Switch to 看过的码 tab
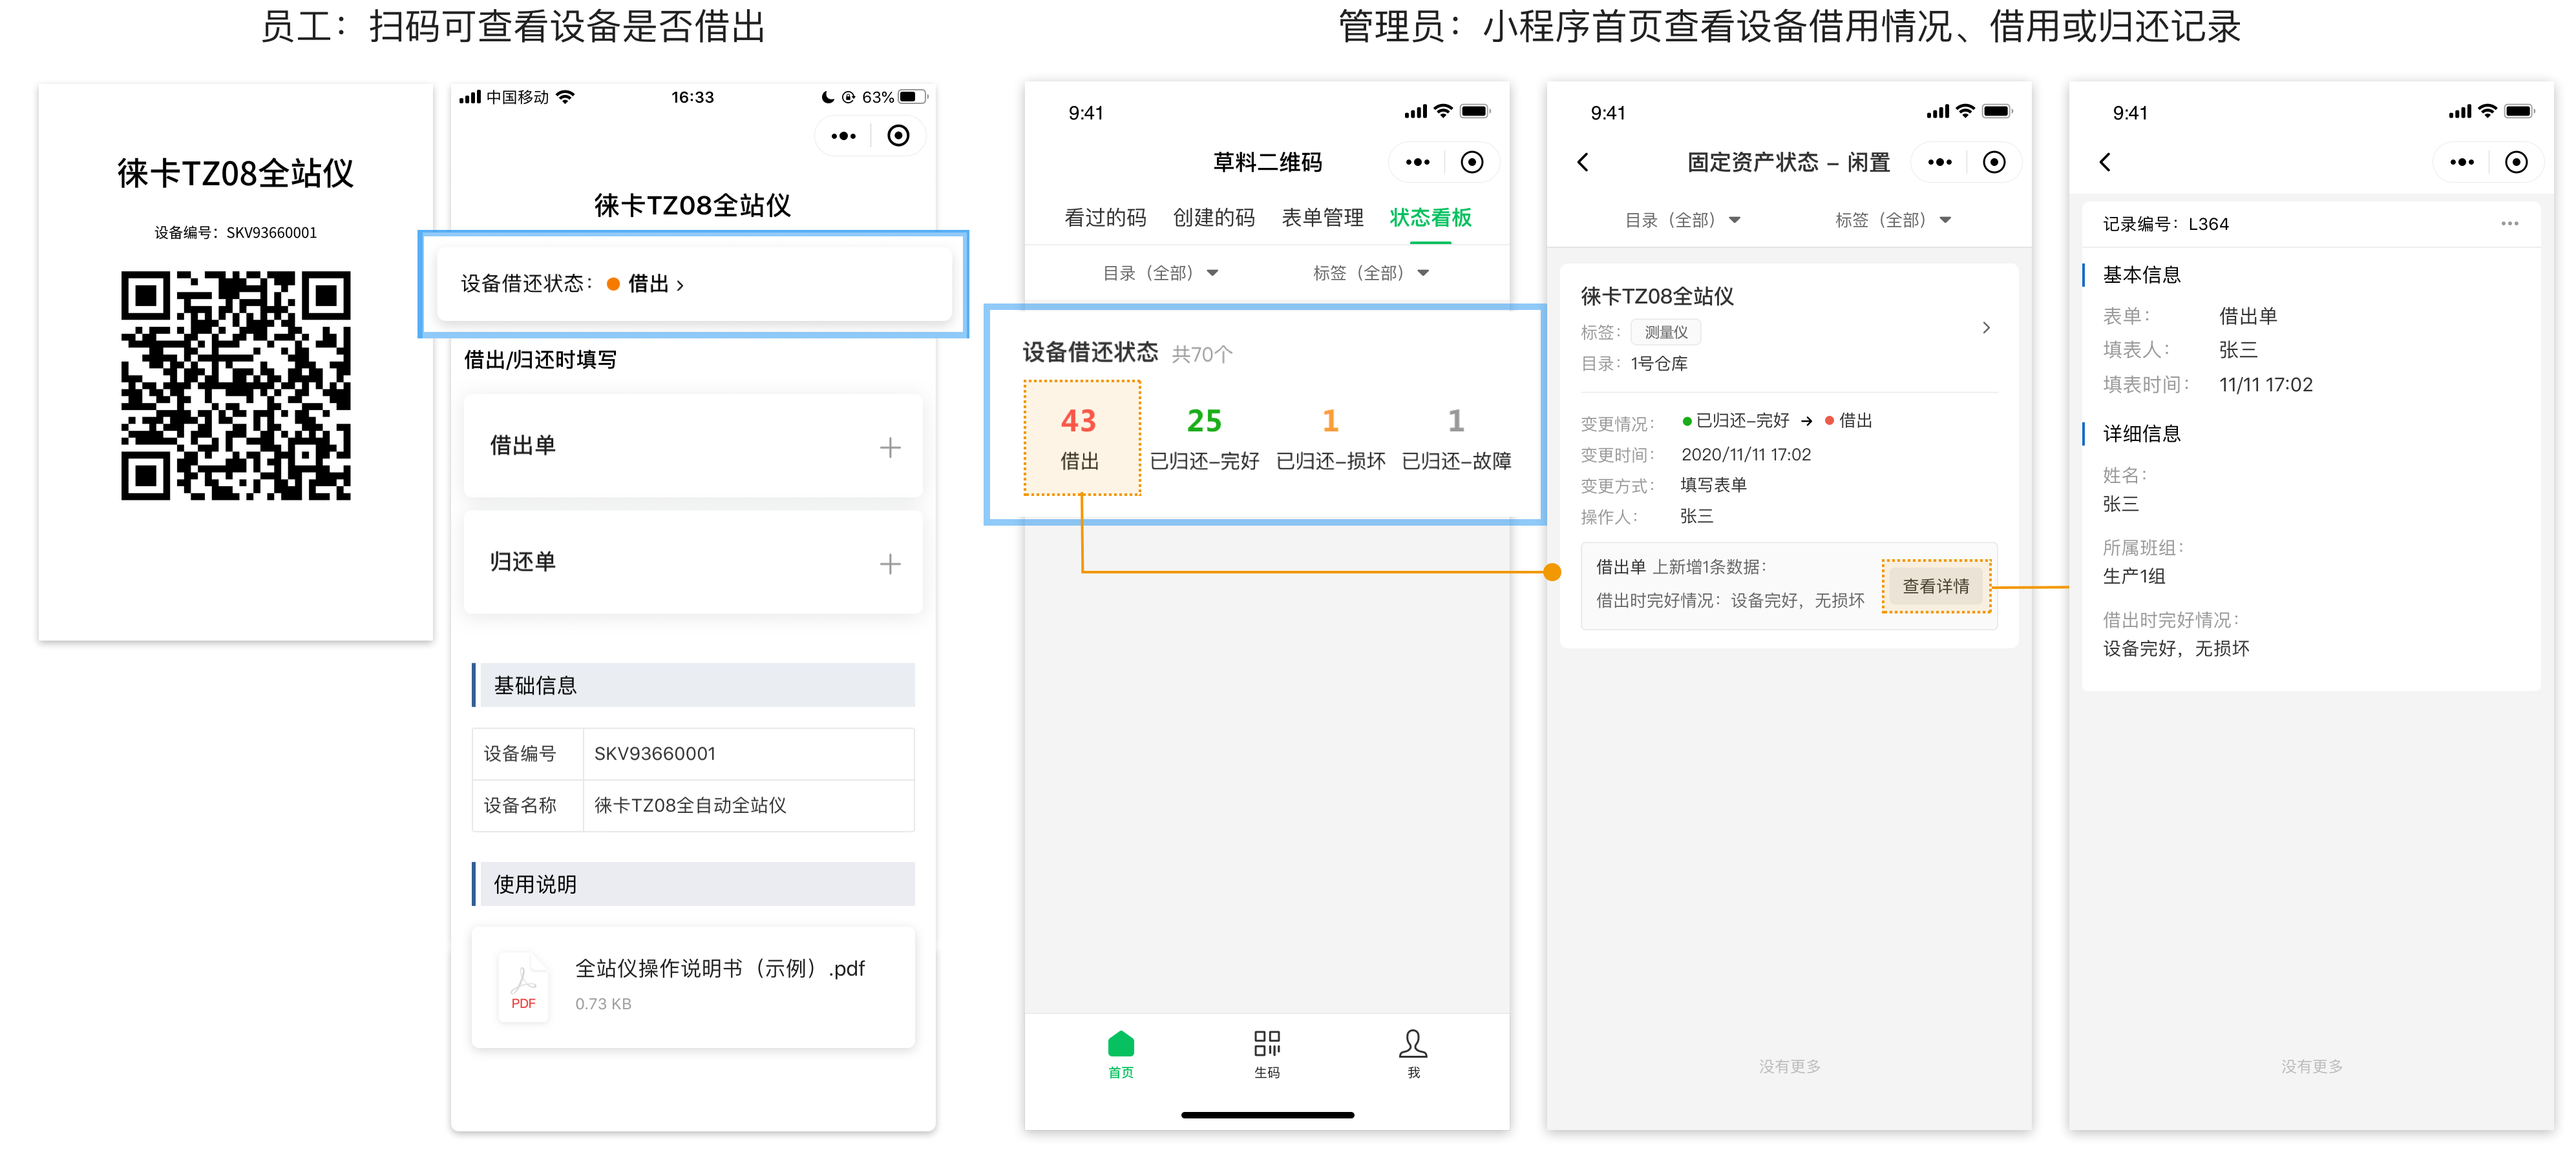Image resolution: width=2576 pixels, height=1152 pixels. [1105, 218]
